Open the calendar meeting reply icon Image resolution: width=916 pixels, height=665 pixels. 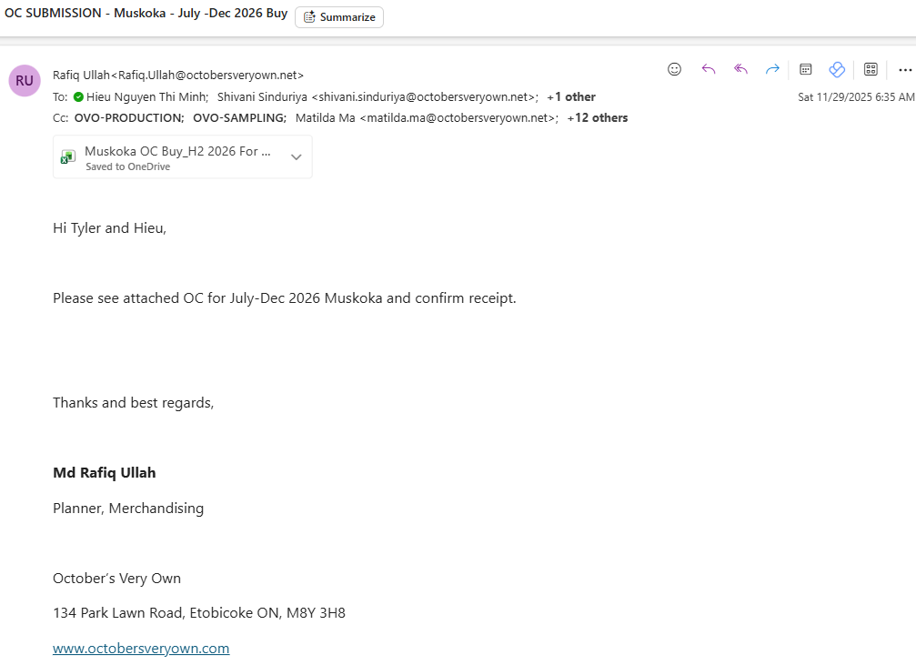click(x=805, y=69)
